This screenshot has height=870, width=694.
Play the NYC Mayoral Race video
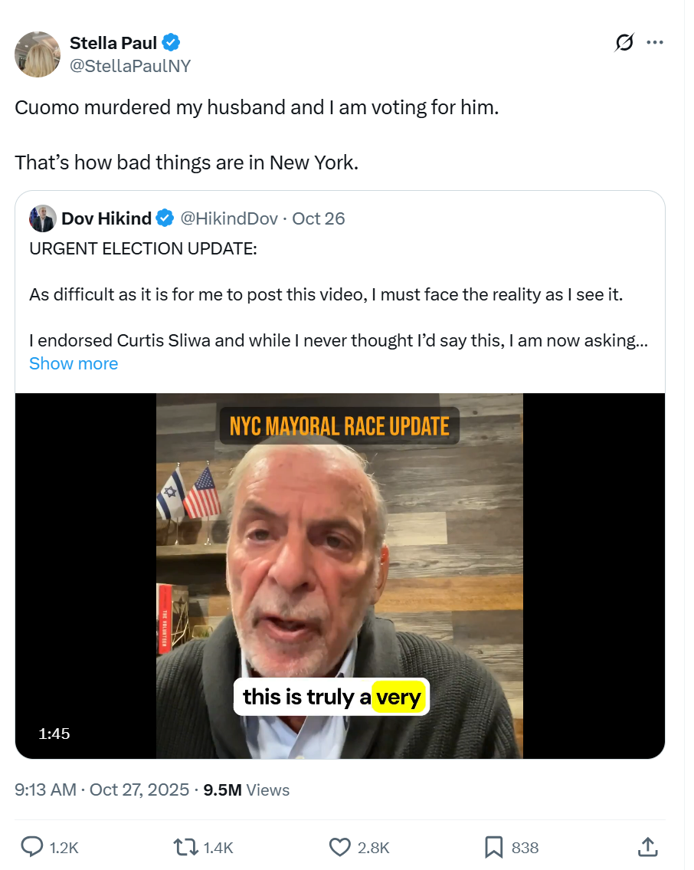[339, 576]
